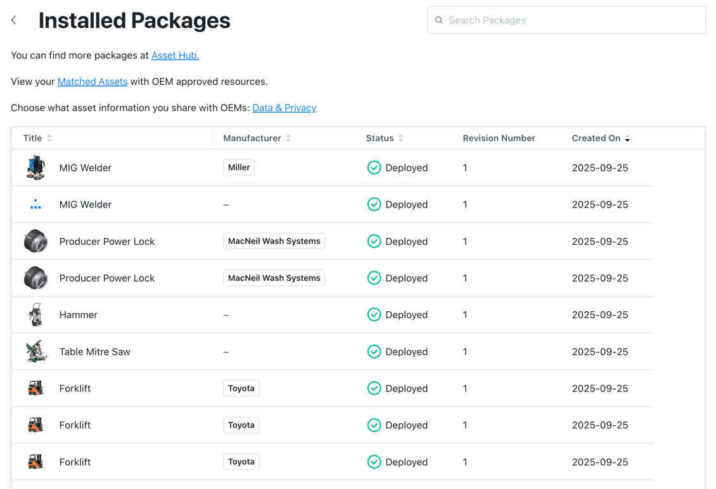Screen dimensions: 716x489
Task: Click the 2025-09-25 date in Table Mitre Saw row
Action: (x=599, y=352)
